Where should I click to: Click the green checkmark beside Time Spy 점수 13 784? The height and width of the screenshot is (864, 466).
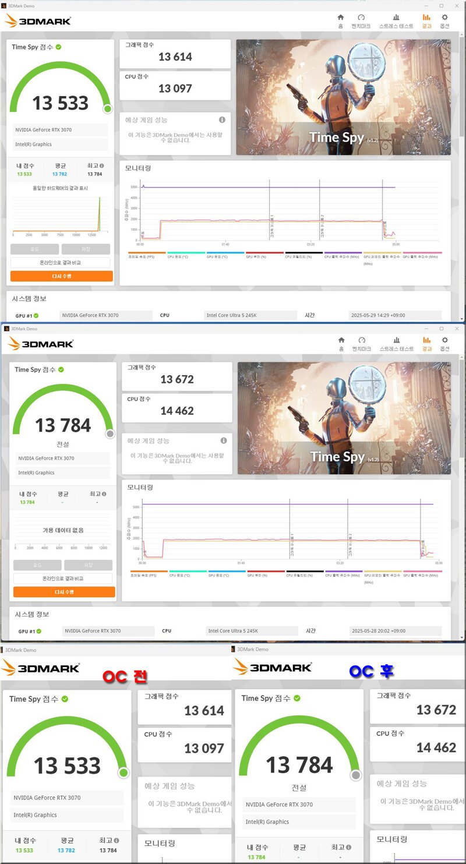click(61, 369)
